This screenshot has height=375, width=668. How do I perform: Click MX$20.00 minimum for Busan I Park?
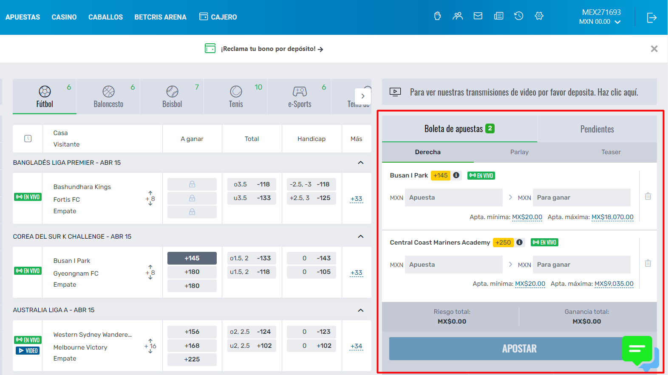(x=527, y=217)
